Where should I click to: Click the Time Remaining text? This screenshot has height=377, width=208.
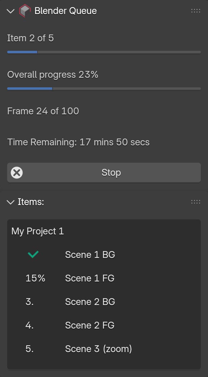point(78,142)
